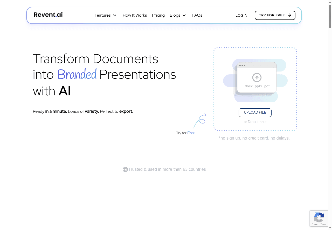
Task: Click the three dots on the mockup window
Action: pos(242,65)
